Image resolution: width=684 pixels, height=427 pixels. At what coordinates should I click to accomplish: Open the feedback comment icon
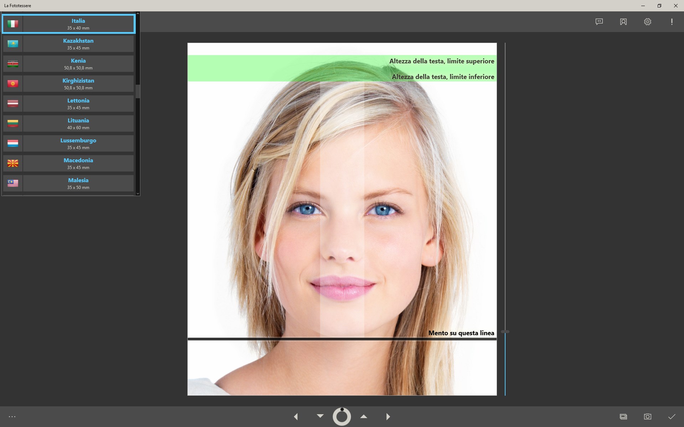coord(599,22)
